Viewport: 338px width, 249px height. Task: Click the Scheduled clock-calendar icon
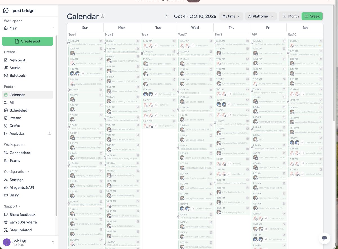6,110
